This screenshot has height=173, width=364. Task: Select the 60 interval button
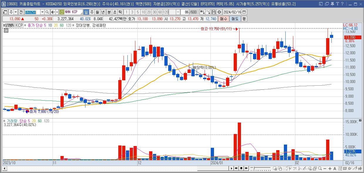pos(160,12)
